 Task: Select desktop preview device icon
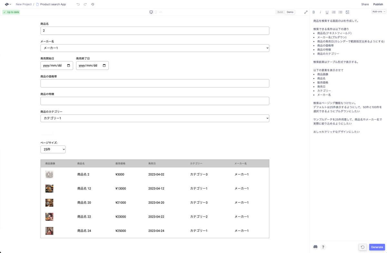[x=151, y=12]
